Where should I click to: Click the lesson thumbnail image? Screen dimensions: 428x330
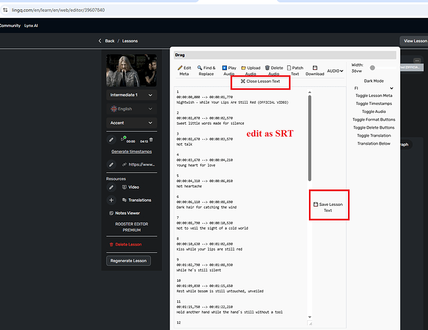click(x=132, y=70)
